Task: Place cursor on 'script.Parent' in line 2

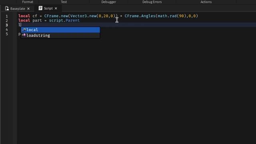Action: tap(64, 20)
